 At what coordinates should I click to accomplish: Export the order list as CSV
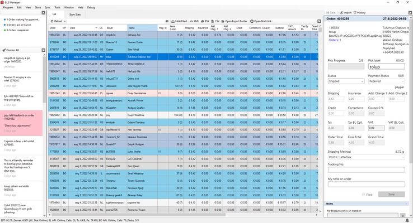[217, 21]
